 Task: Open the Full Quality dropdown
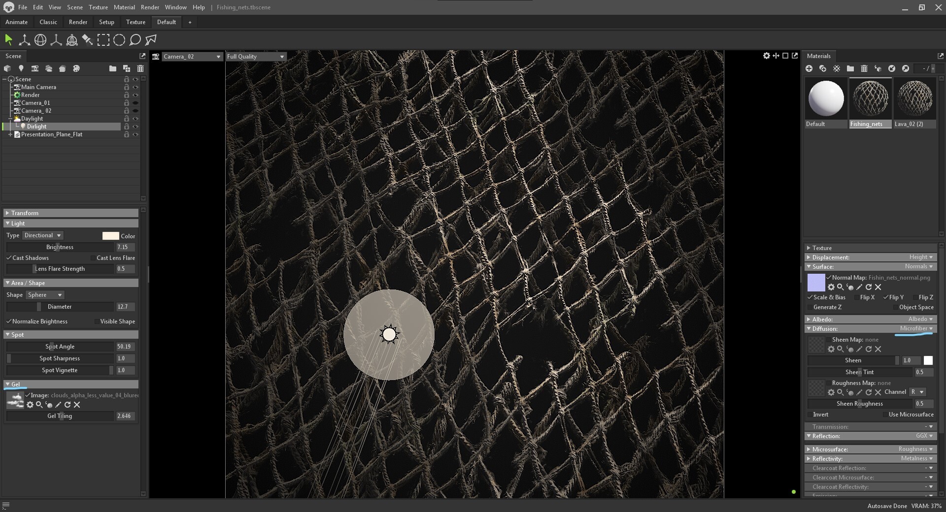tap(256, 57)
